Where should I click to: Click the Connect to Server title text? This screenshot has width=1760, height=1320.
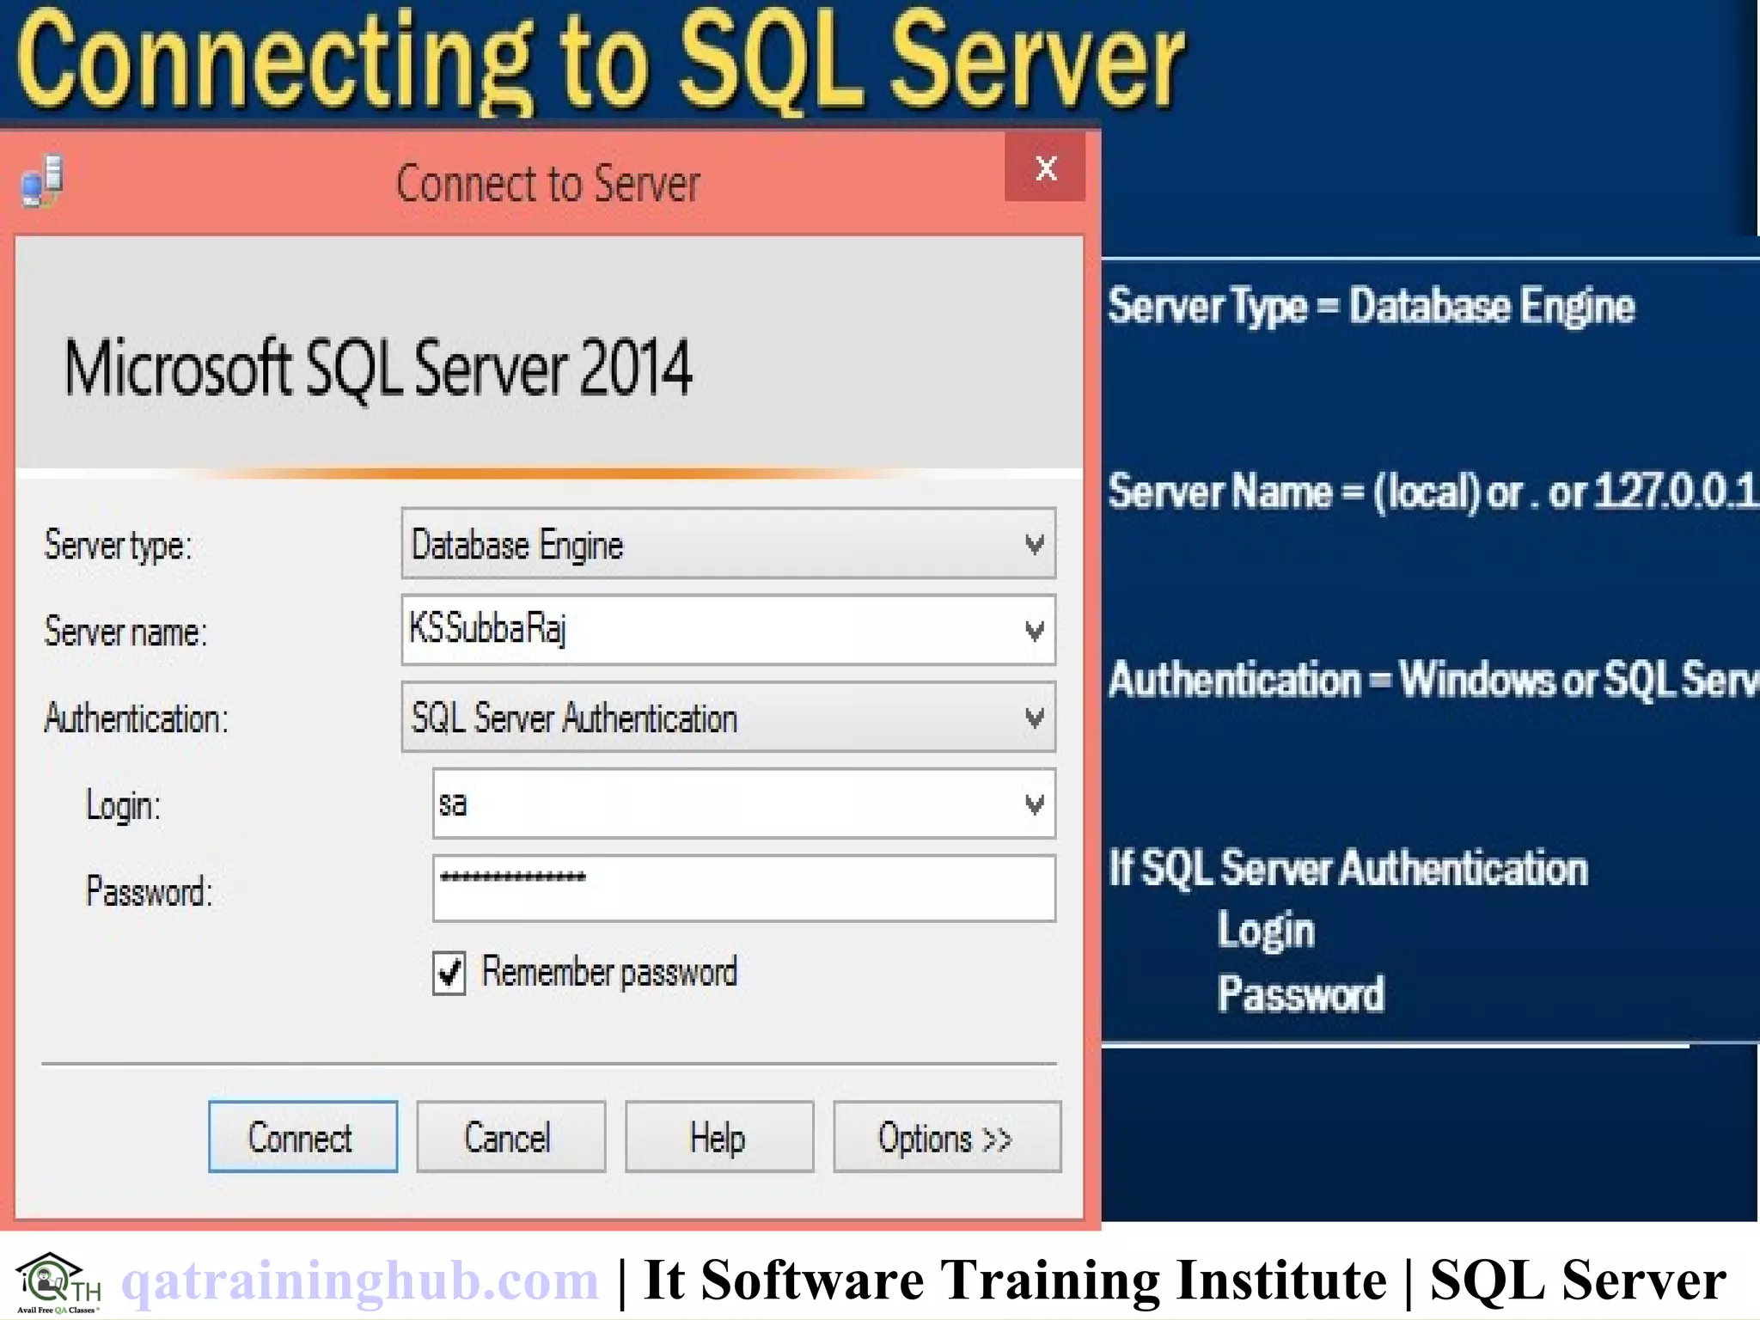pos(547,183)
